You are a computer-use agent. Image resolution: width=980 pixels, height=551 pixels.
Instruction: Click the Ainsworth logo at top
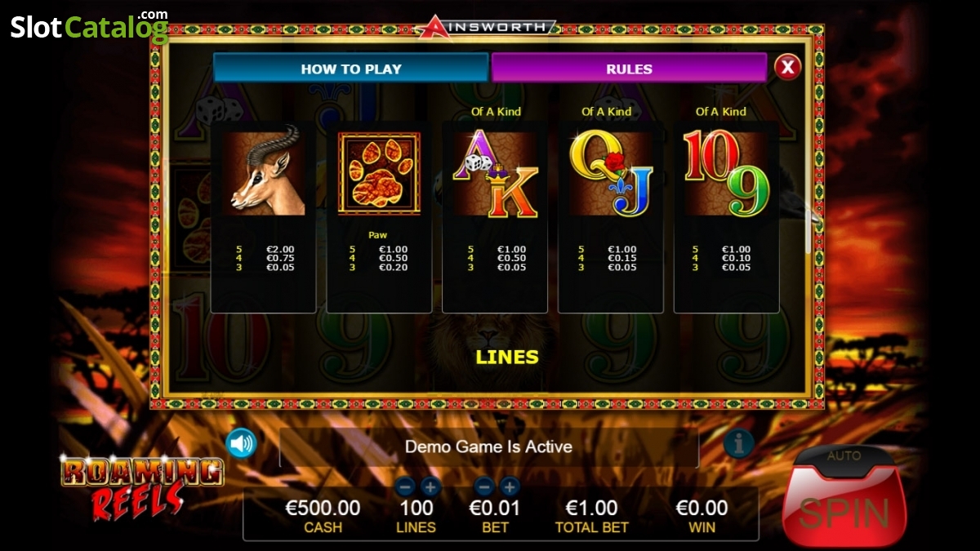[485, 27]
